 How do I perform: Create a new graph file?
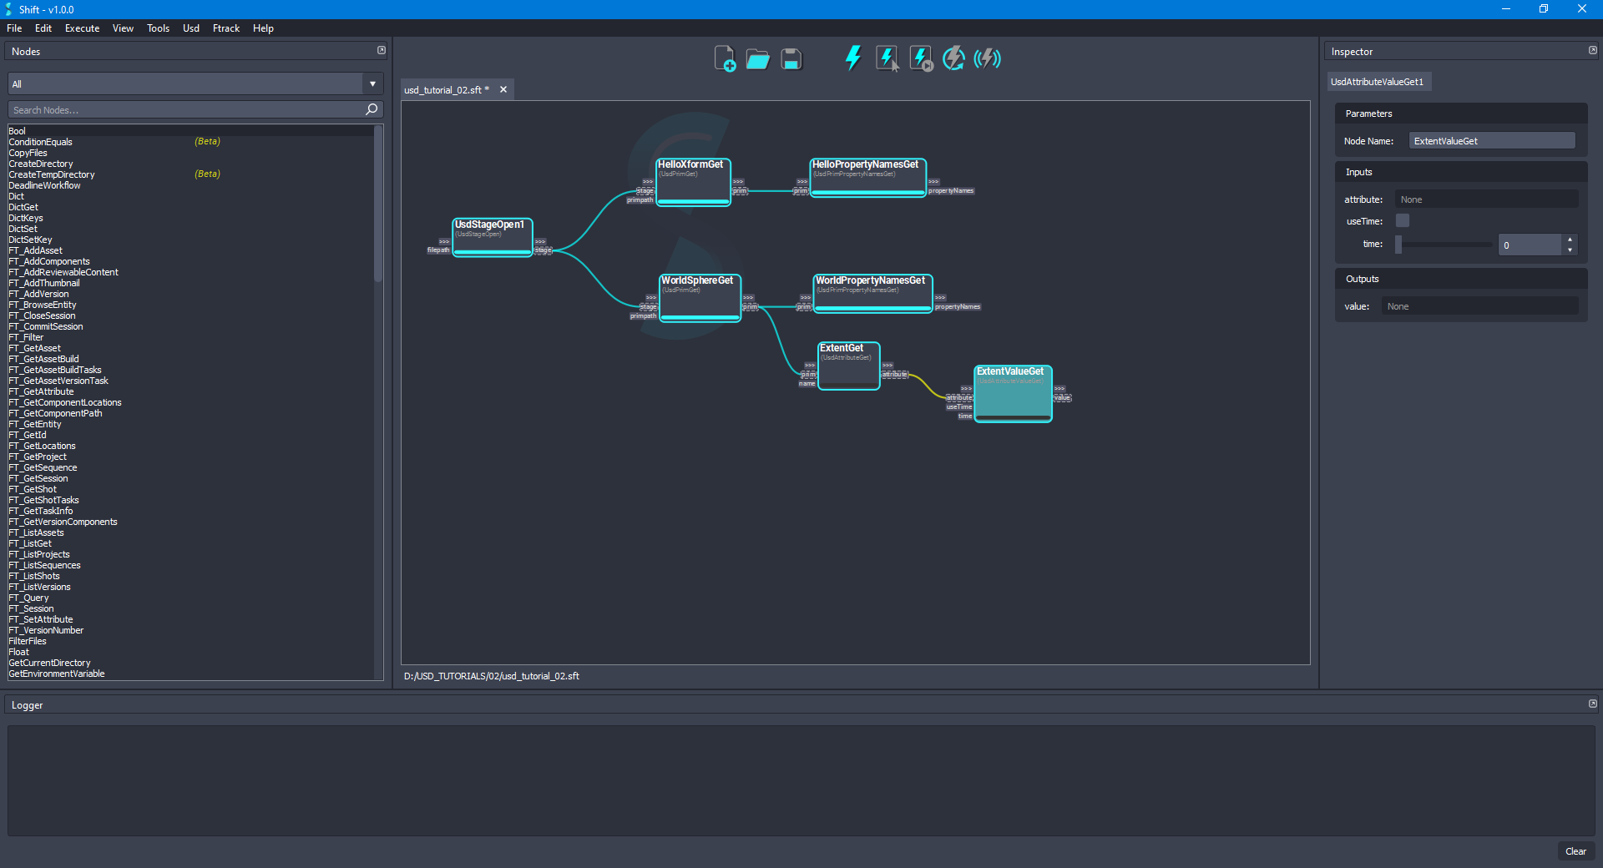(725, 58)
